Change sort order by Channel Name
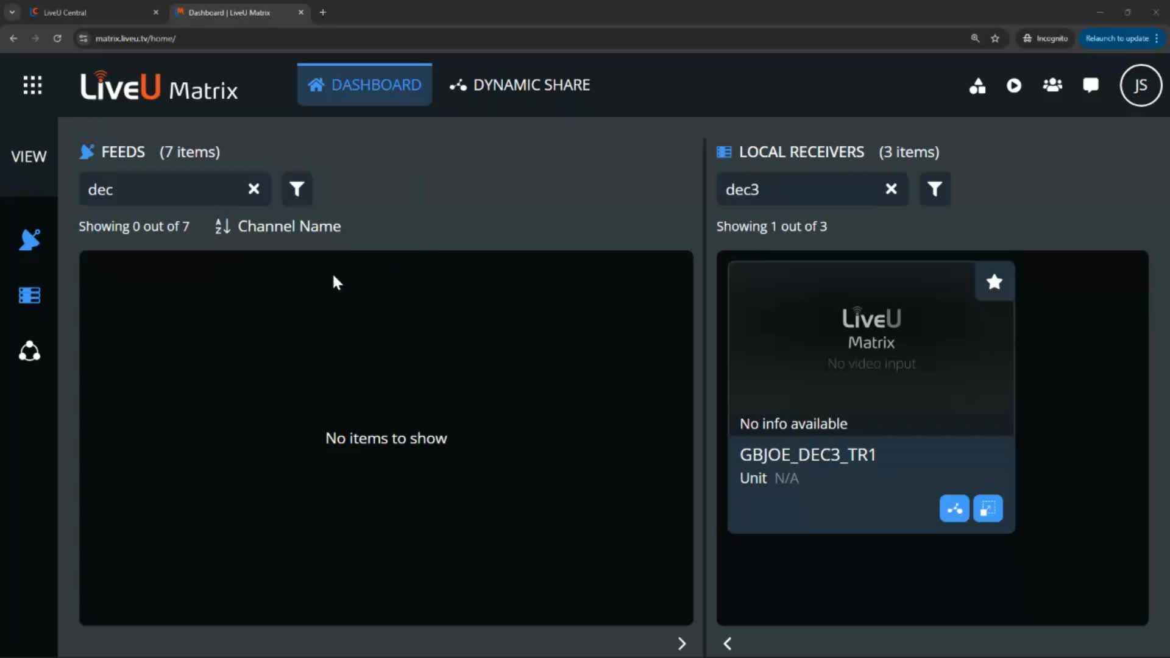This screenshot has width=1170, height=658. pyautogui.click(x=278, y=227)
